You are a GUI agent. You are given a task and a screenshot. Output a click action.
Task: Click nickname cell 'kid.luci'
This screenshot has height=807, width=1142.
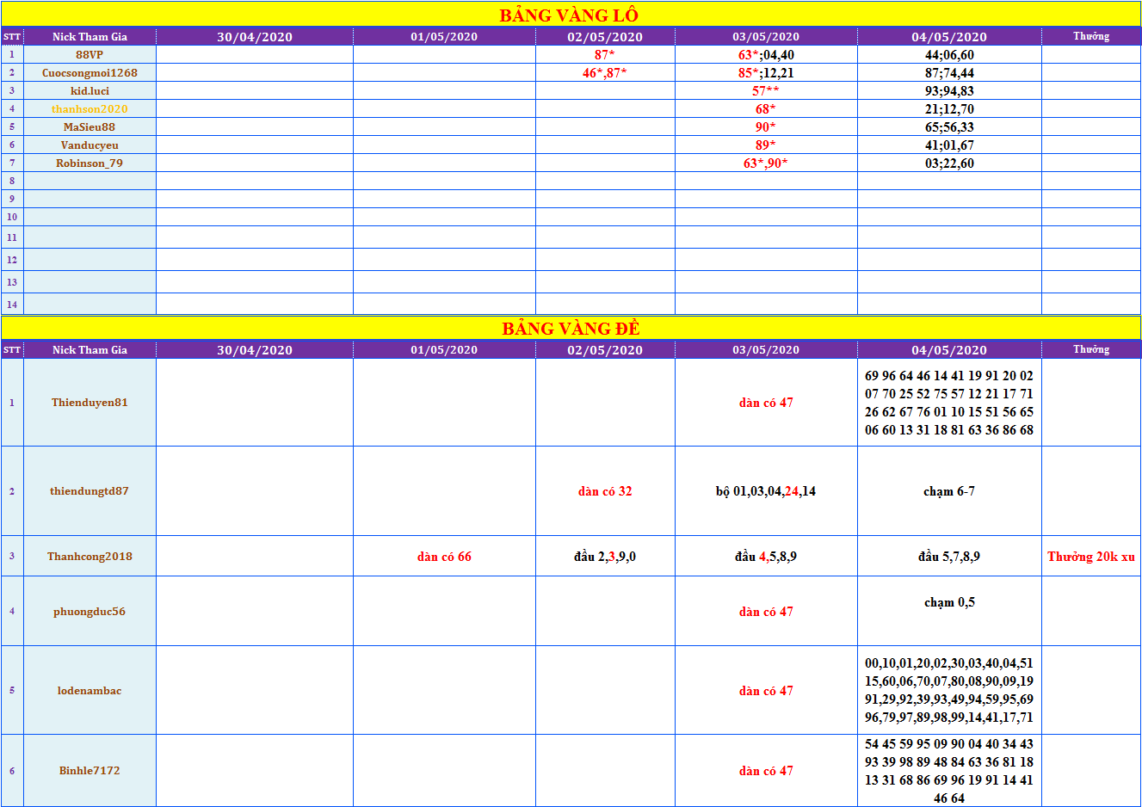click(x=90, y=90)
